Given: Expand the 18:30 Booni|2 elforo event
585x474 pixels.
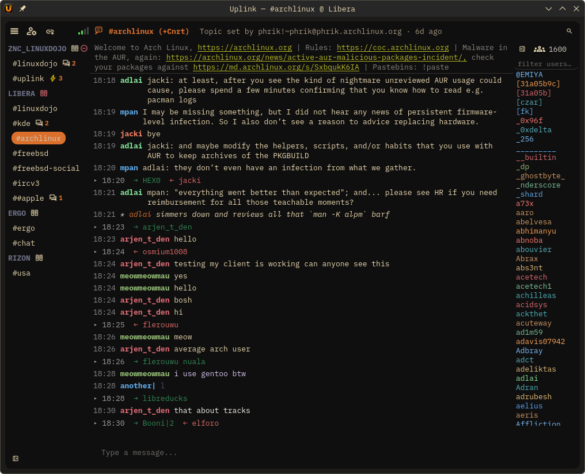Looking at the screenshot, I should pos(96,423).
